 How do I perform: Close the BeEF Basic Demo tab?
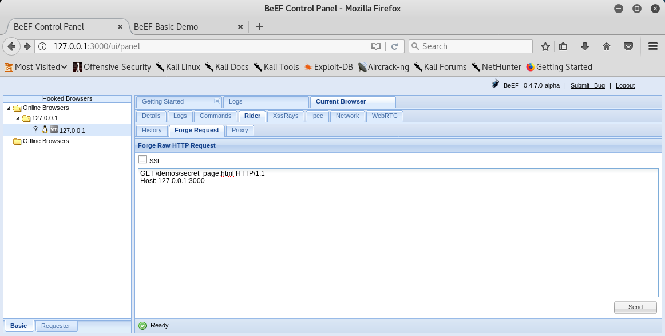tap(240, 27)
